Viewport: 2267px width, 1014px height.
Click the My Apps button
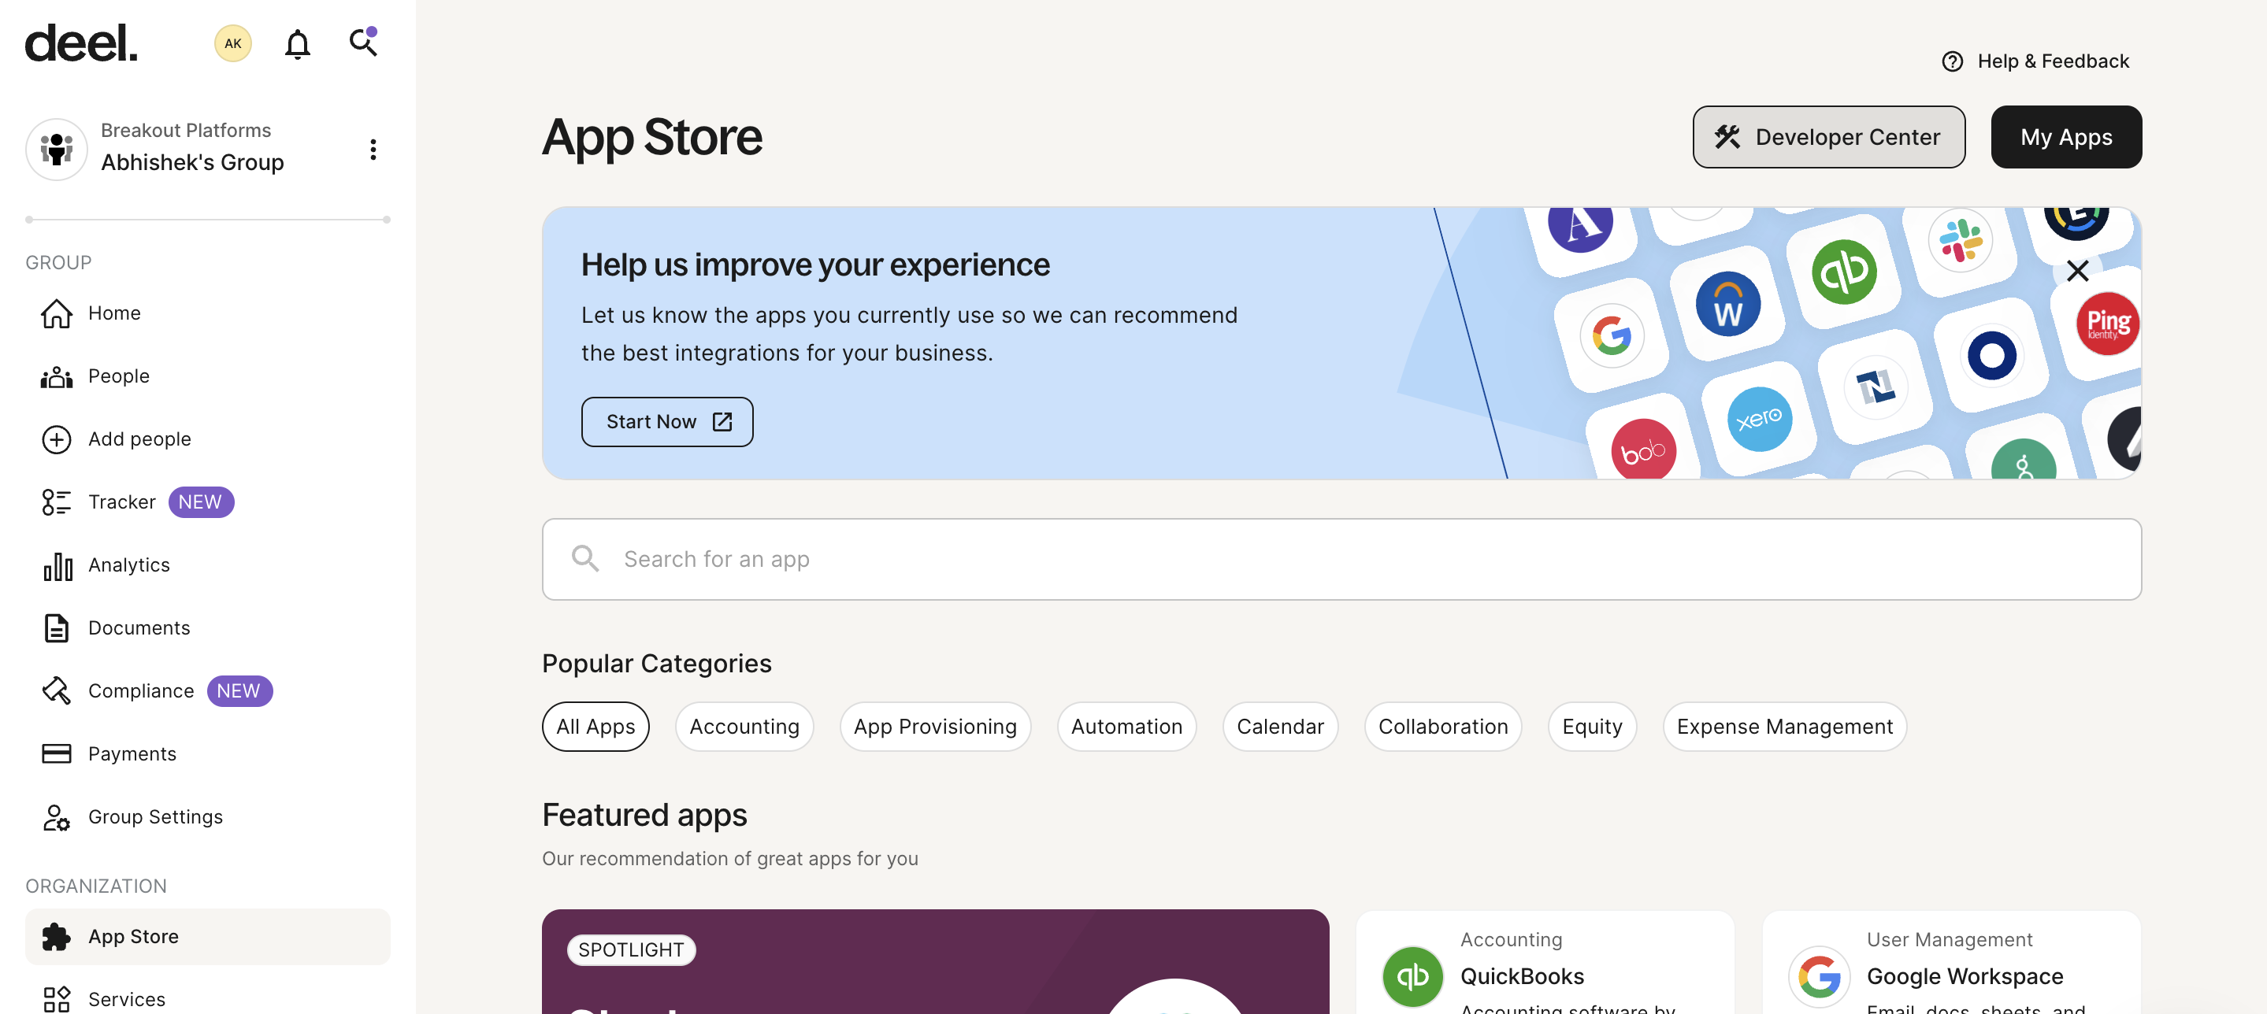(x=2065, y=137)
